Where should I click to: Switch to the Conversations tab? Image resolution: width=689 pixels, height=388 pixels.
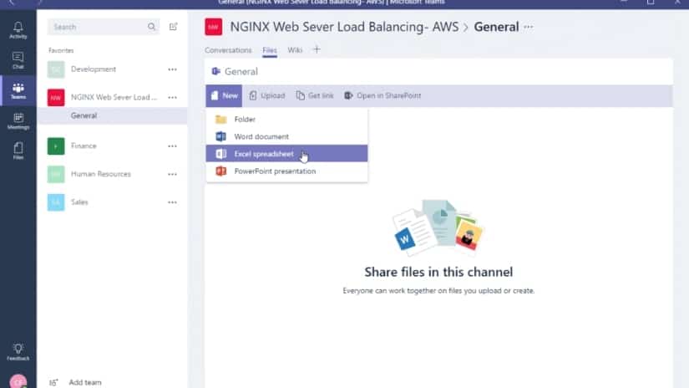(228, 50)
